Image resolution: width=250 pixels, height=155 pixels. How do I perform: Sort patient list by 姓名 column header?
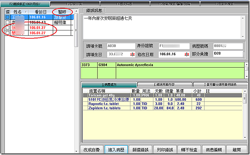pos(19,12)
